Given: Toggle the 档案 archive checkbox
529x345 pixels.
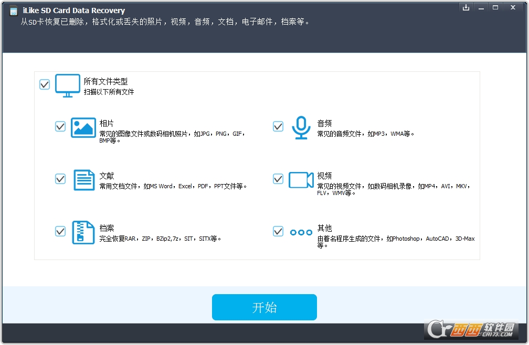Looking at the screenshot, I should [60, 231].
